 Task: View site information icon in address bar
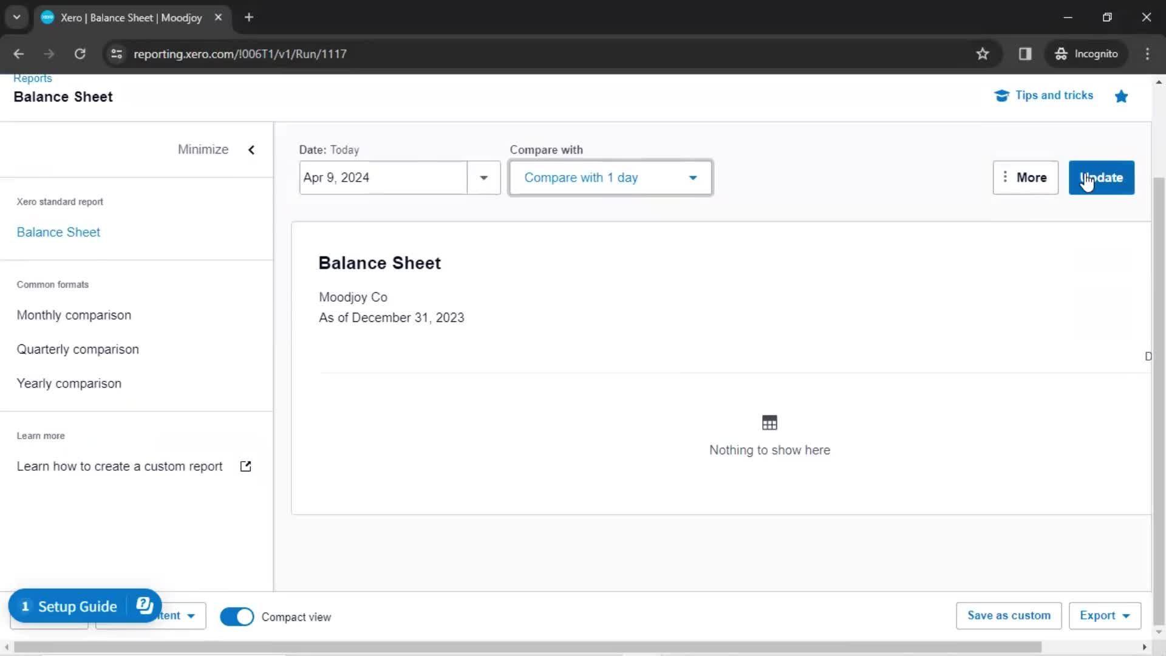[x=117, y=54]
